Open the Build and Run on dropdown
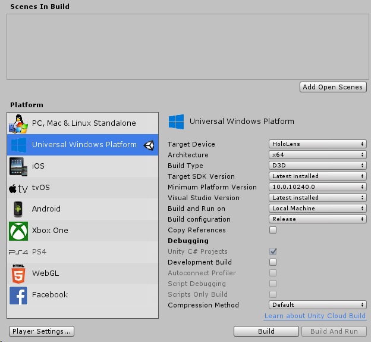 click(x=317, y=208)
